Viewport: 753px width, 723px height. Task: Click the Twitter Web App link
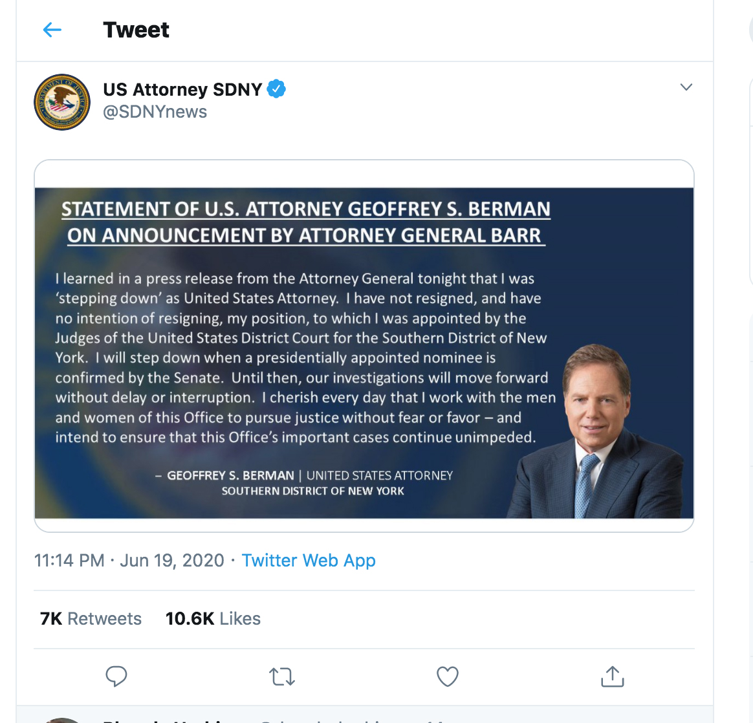pos(309,560)
